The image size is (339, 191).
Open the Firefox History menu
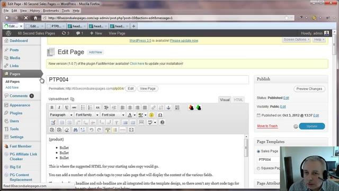[35, 11]
